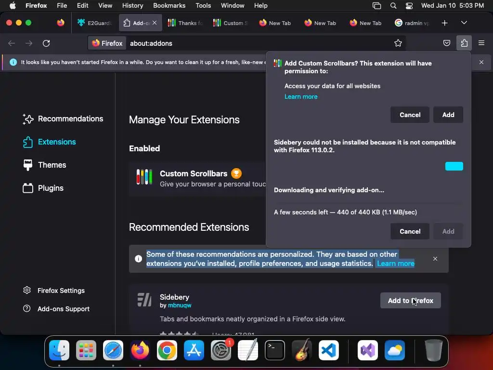Go back one page
This screenshot has height=370, width=493.
[x=12, y=43]
